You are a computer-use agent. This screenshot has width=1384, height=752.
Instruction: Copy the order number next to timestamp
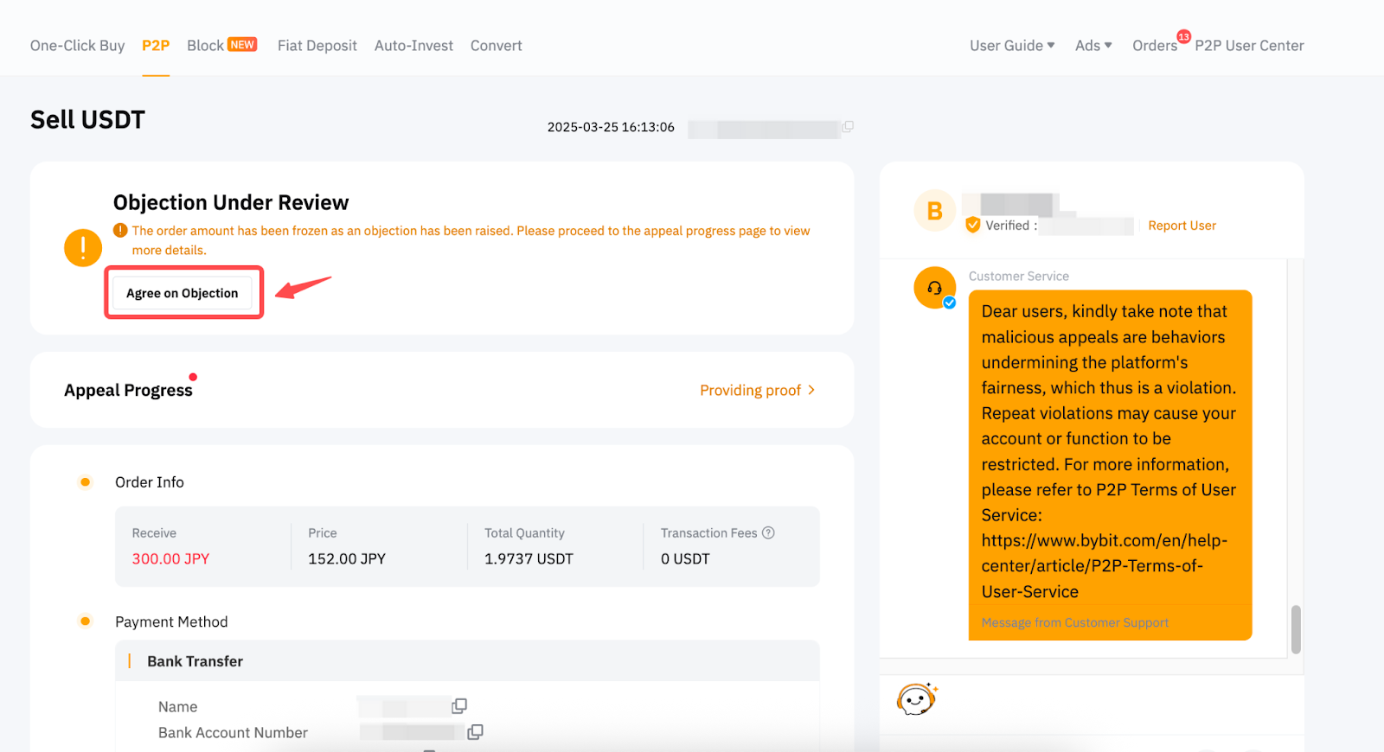pos(848,127)
